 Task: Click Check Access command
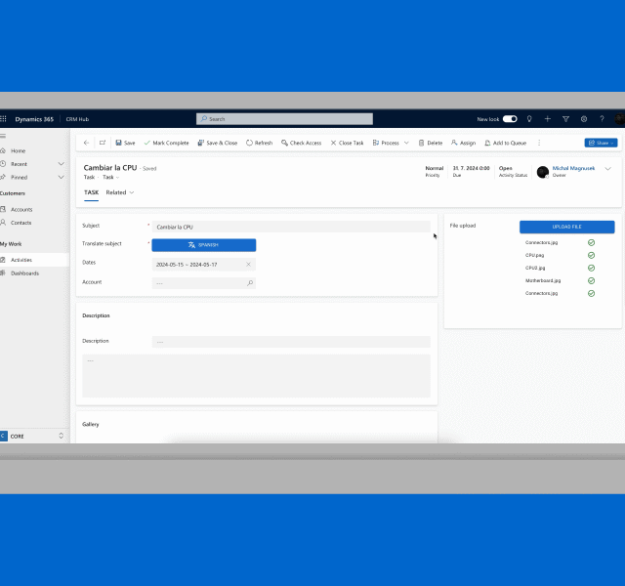302,143
